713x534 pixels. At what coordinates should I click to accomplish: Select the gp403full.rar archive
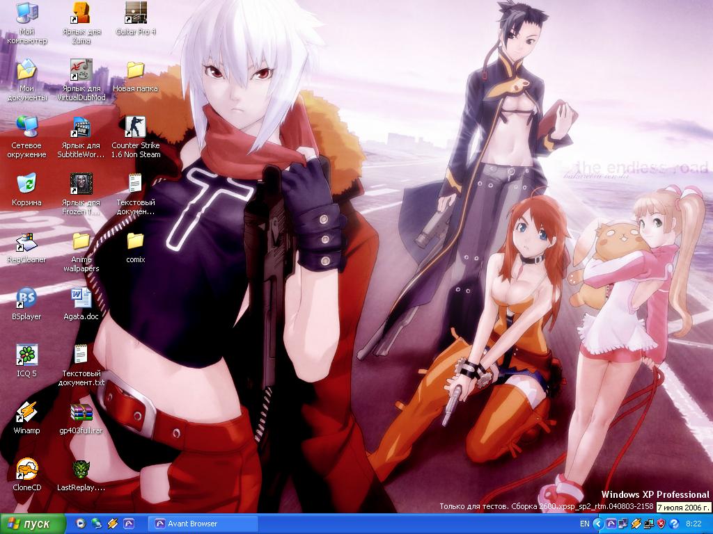pyautogui.click(x=81, y=412)
